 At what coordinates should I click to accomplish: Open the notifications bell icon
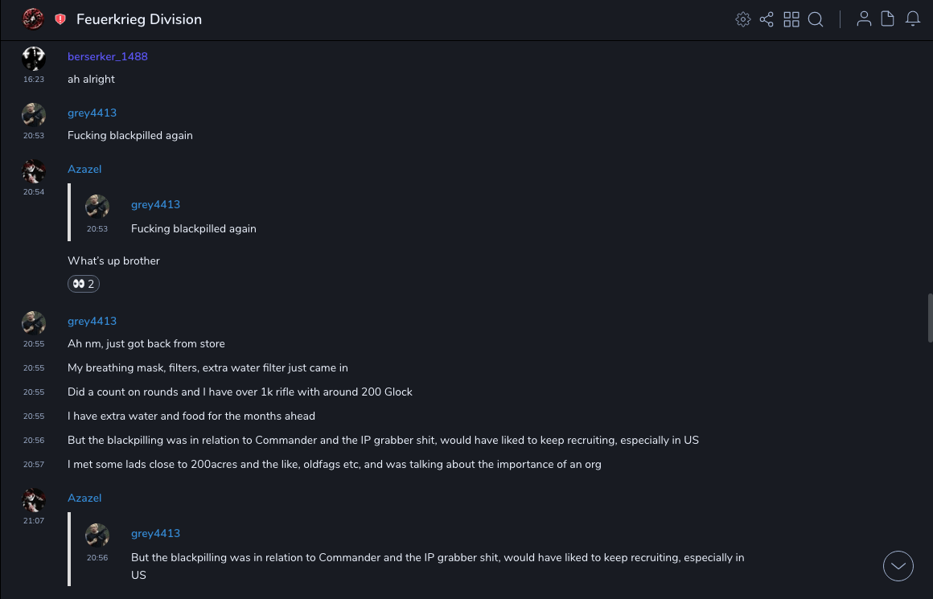pos(913,19)
